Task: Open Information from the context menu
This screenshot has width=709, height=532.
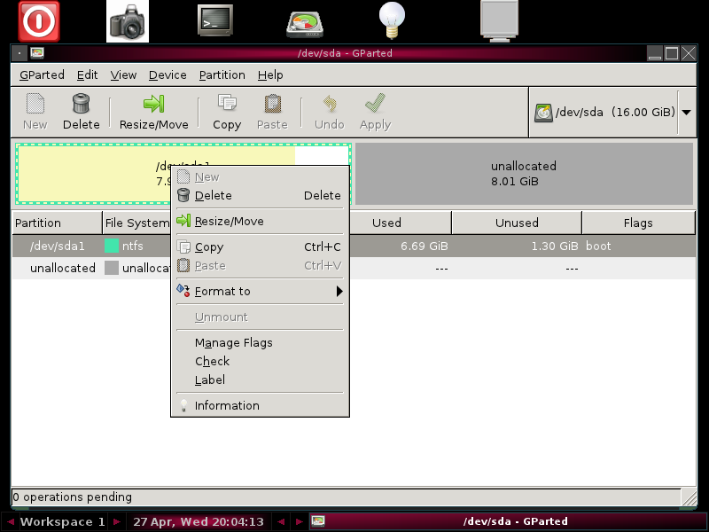Action: pos(260,406)
